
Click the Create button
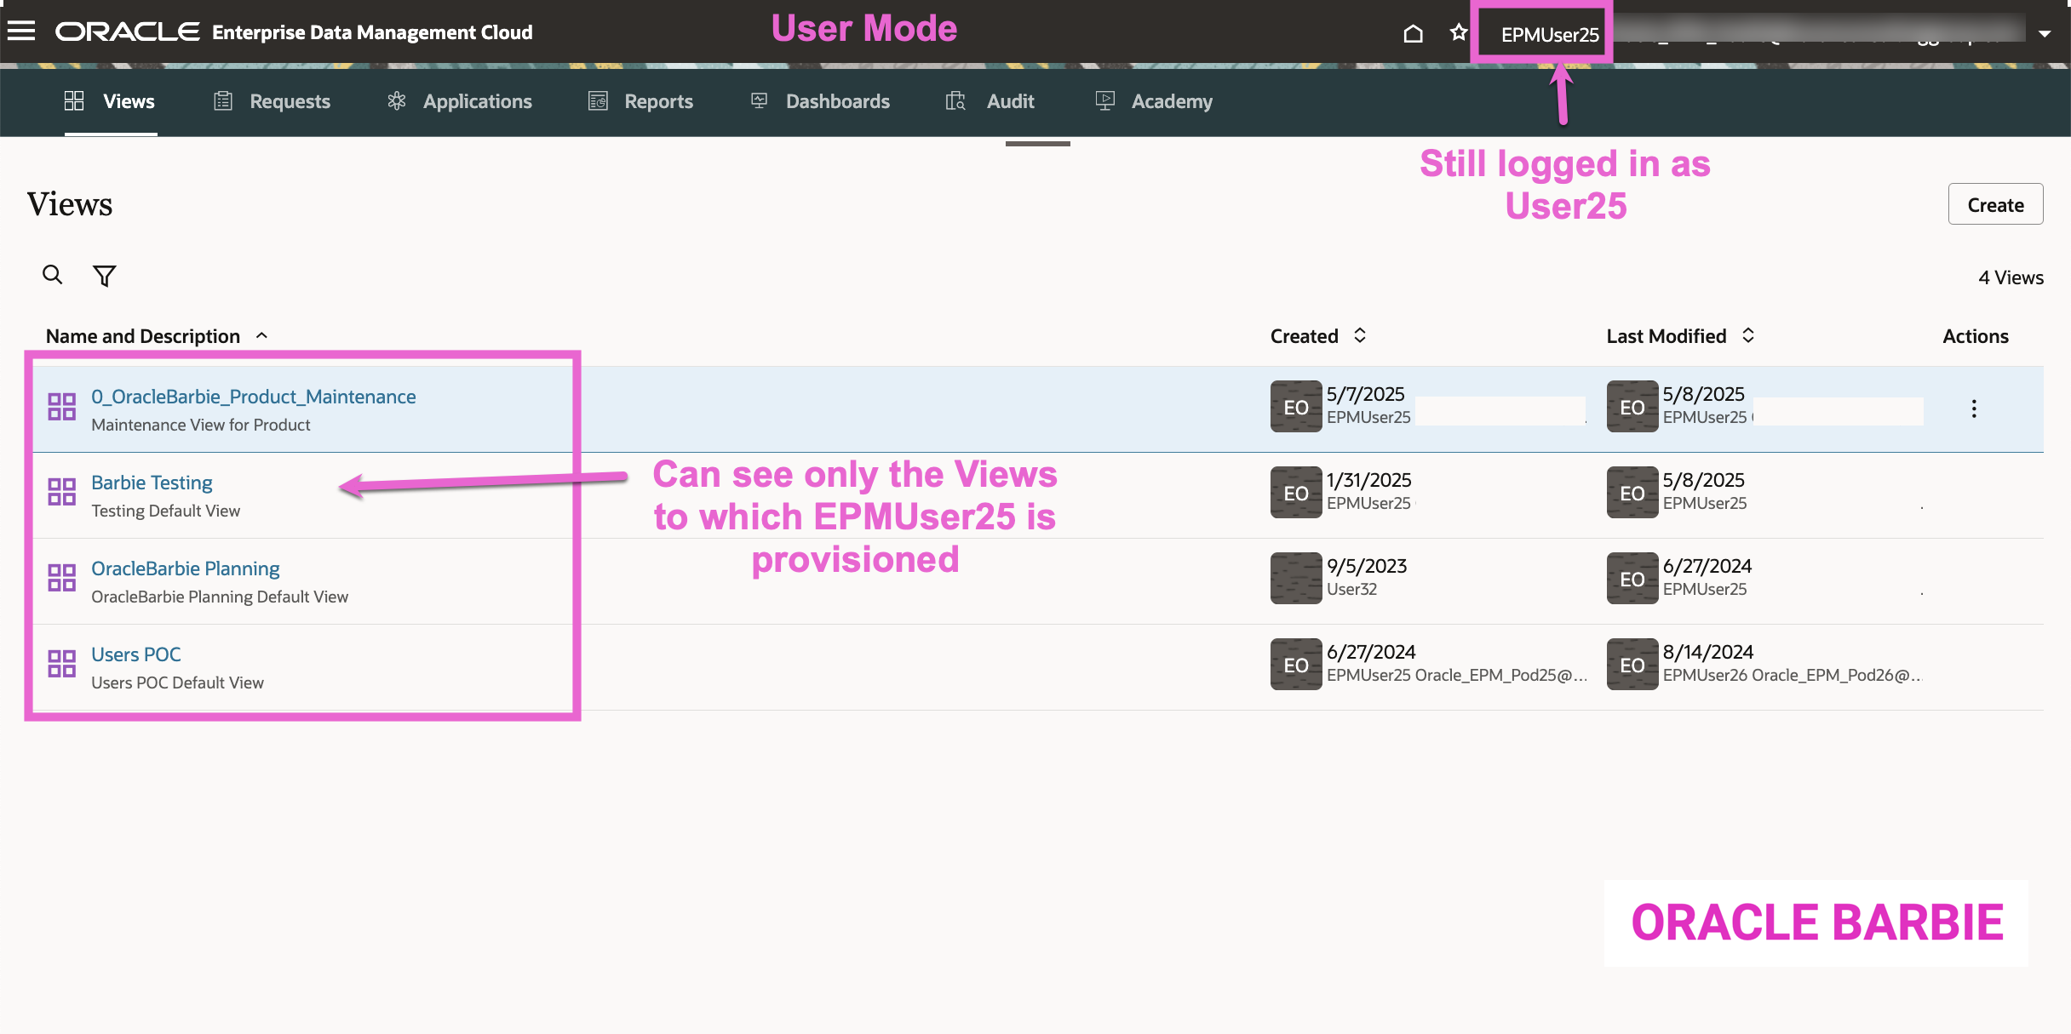pyautogui.click(x=1994, y=204)
